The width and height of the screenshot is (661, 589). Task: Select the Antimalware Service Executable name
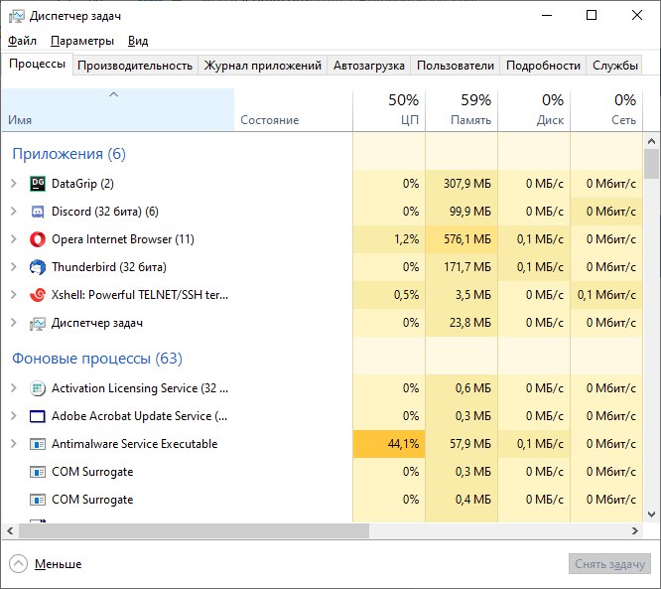click(134, 444)
